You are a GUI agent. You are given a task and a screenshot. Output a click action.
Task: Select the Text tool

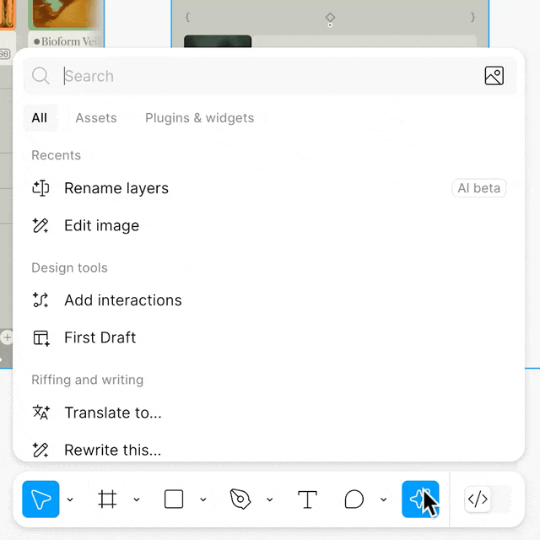[308, 499]
